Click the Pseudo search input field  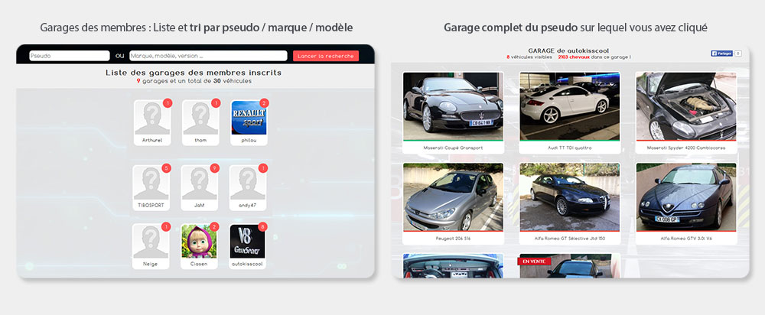click(x=70, y=56)
